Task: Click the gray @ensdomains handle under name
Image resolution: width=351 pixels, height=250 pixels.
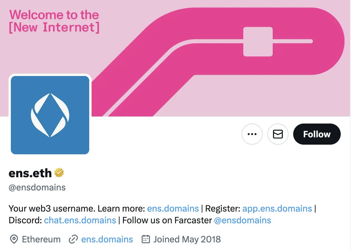Action: 37,187
